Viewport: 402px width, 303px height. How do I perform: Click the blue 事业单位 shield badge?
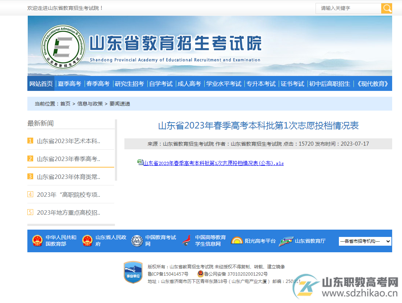tap(133, 272)
